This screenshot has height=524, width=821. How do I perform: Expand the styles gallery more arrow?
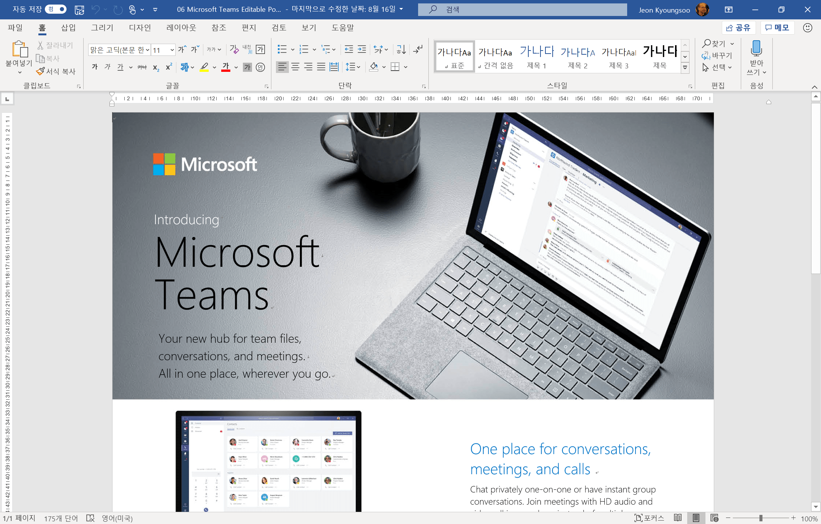(x=685, y=68)
